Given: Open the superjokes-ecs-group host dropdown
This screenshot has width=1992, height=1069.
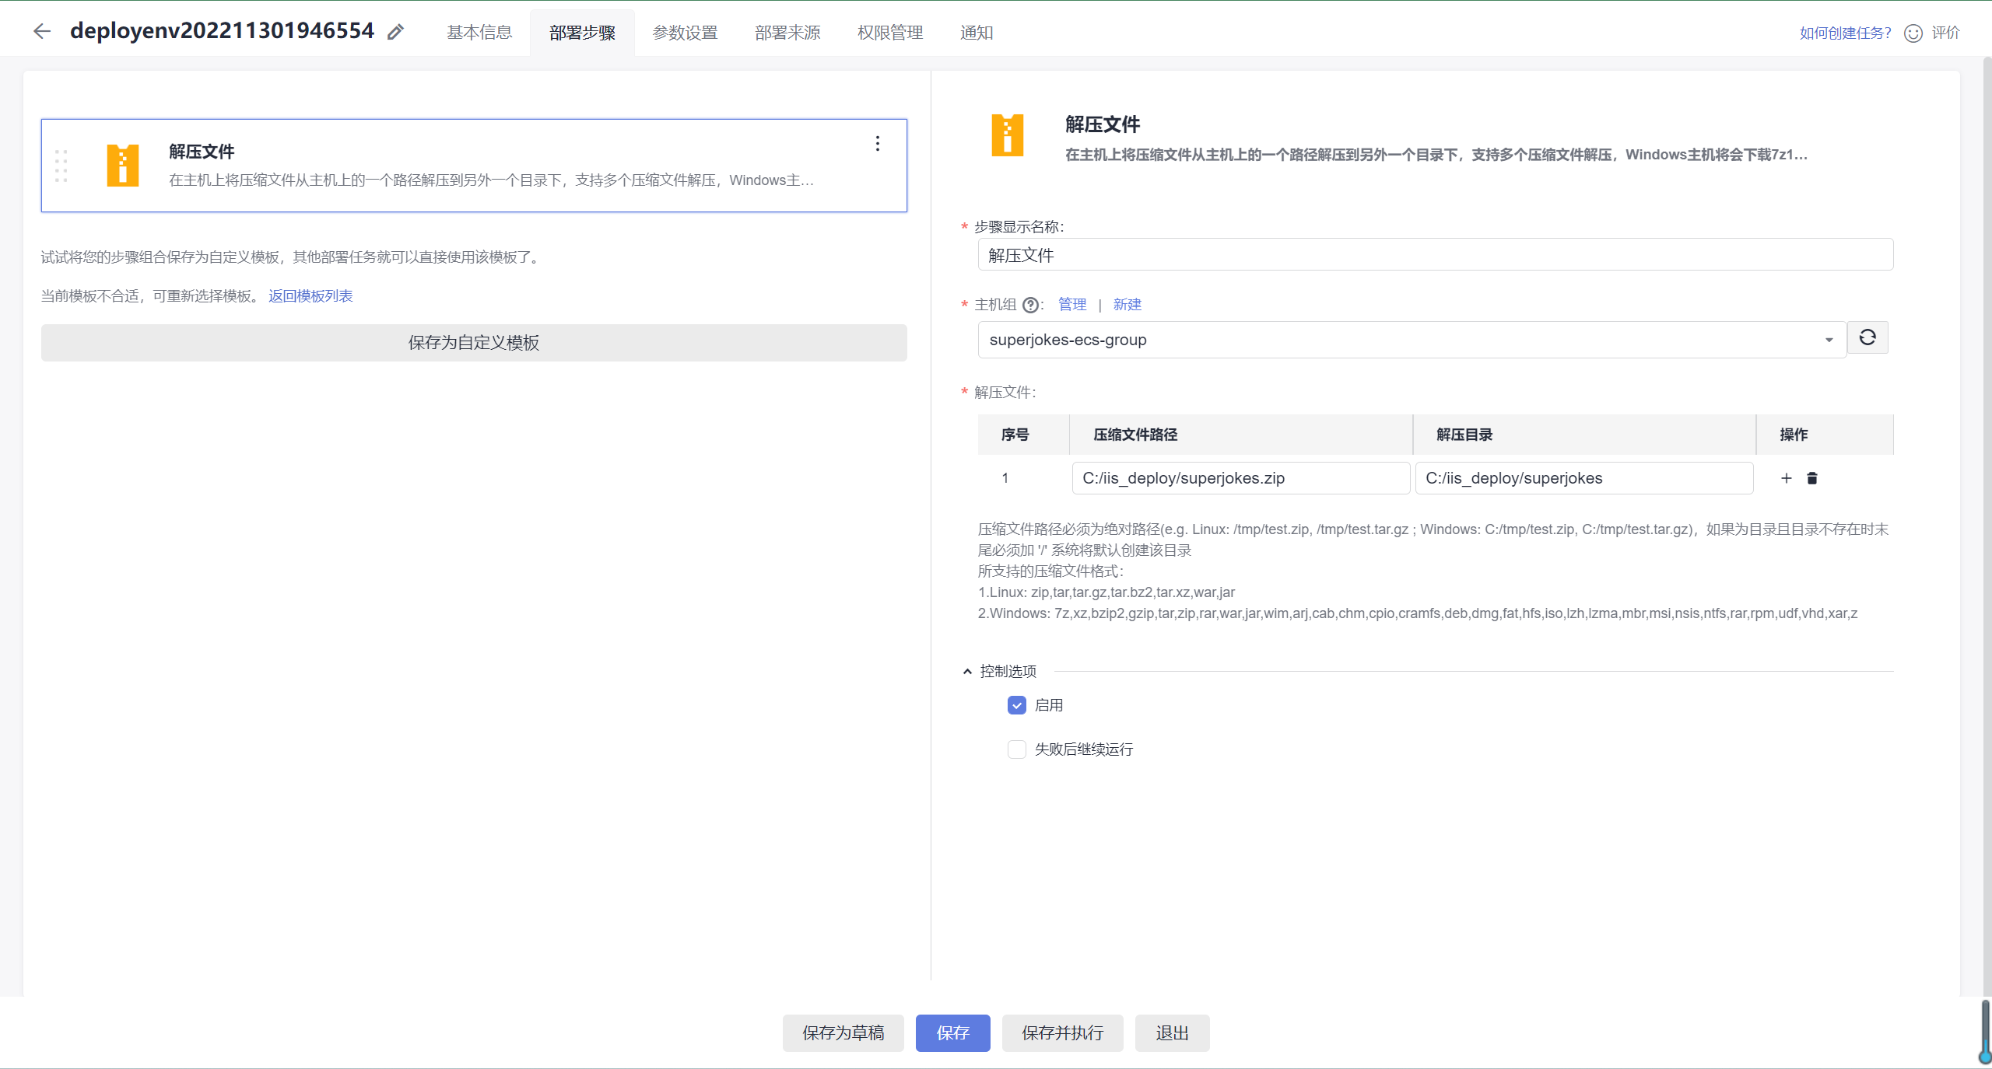Looking at the screenshot, I should [x=1412, y=340].
